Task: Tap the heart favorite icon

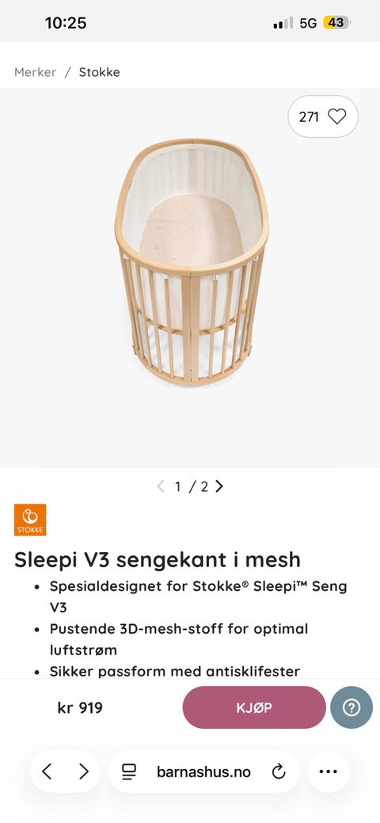Action: [337, 116]
